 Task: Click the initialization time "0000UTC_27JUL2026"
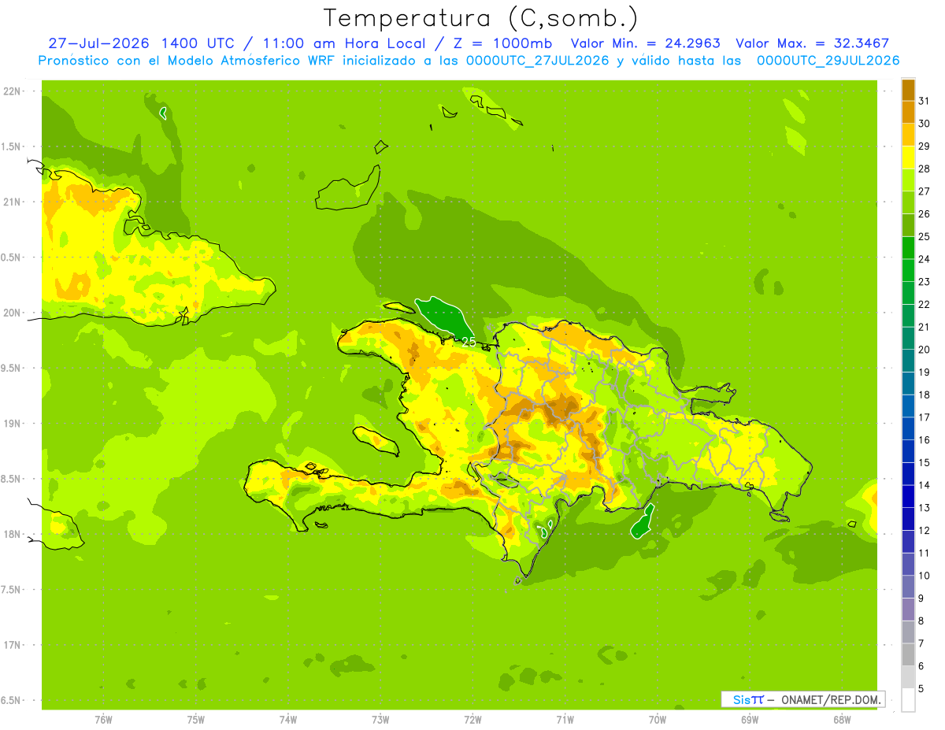pyautogui.click(x=537, y=61)
